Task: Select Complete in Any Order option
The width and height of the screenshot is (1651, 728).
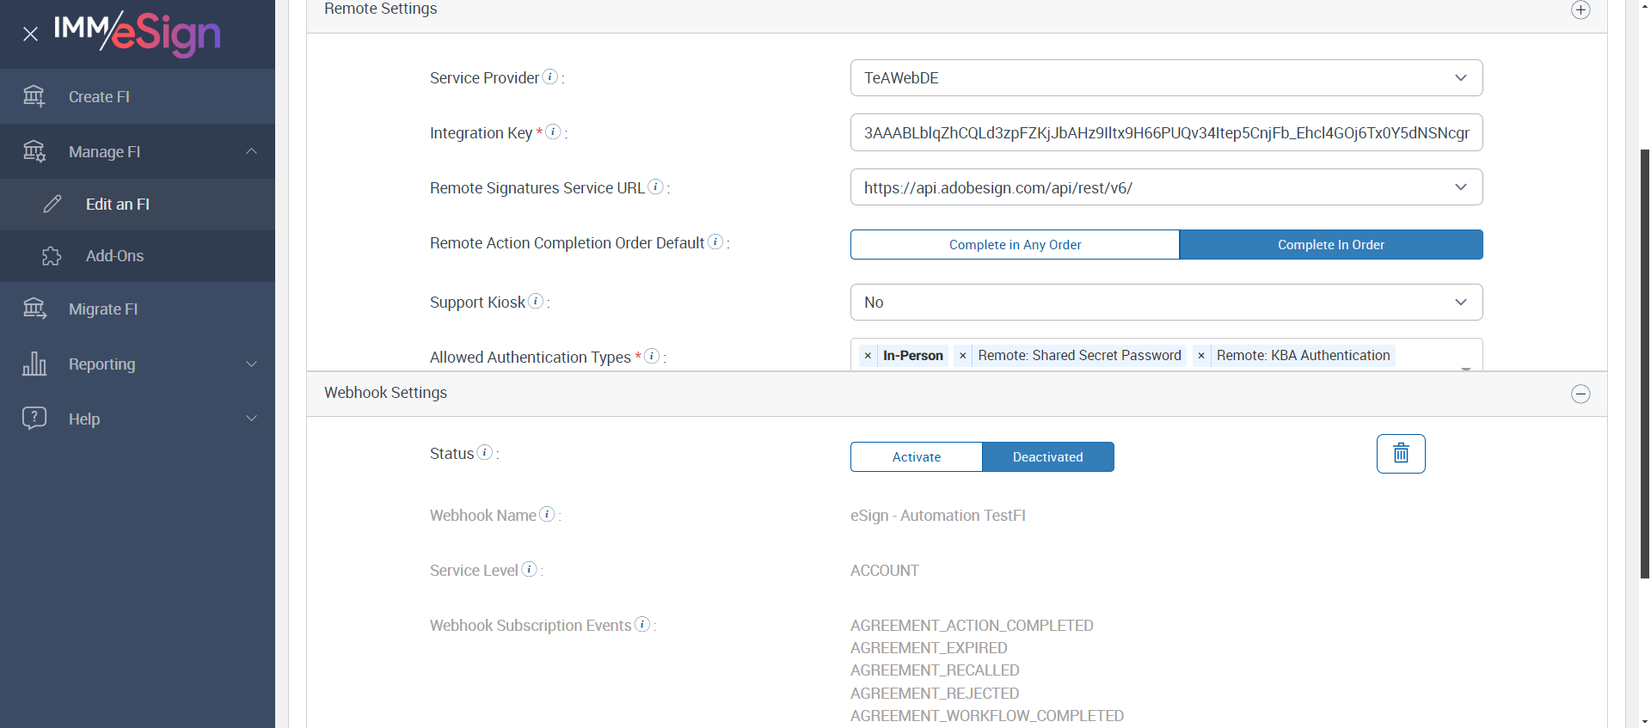Action: pos(1015,245)
